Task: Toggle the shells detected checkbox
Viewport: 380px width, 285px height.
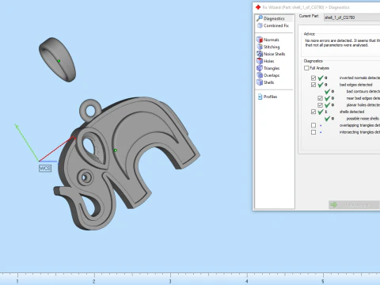Action: pyautogui.click(x=313, y=112)
